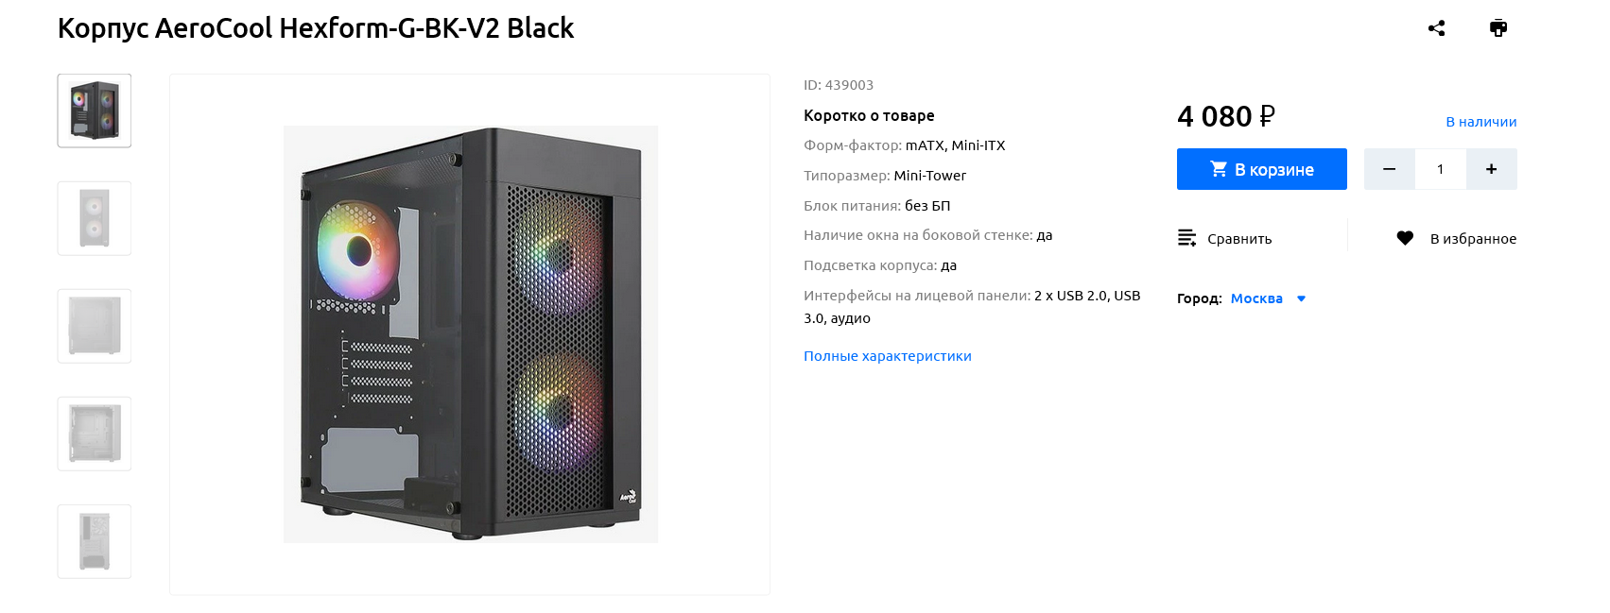Open Полные характеристики link
The image size is (1610, 613).
click(887, 356)
